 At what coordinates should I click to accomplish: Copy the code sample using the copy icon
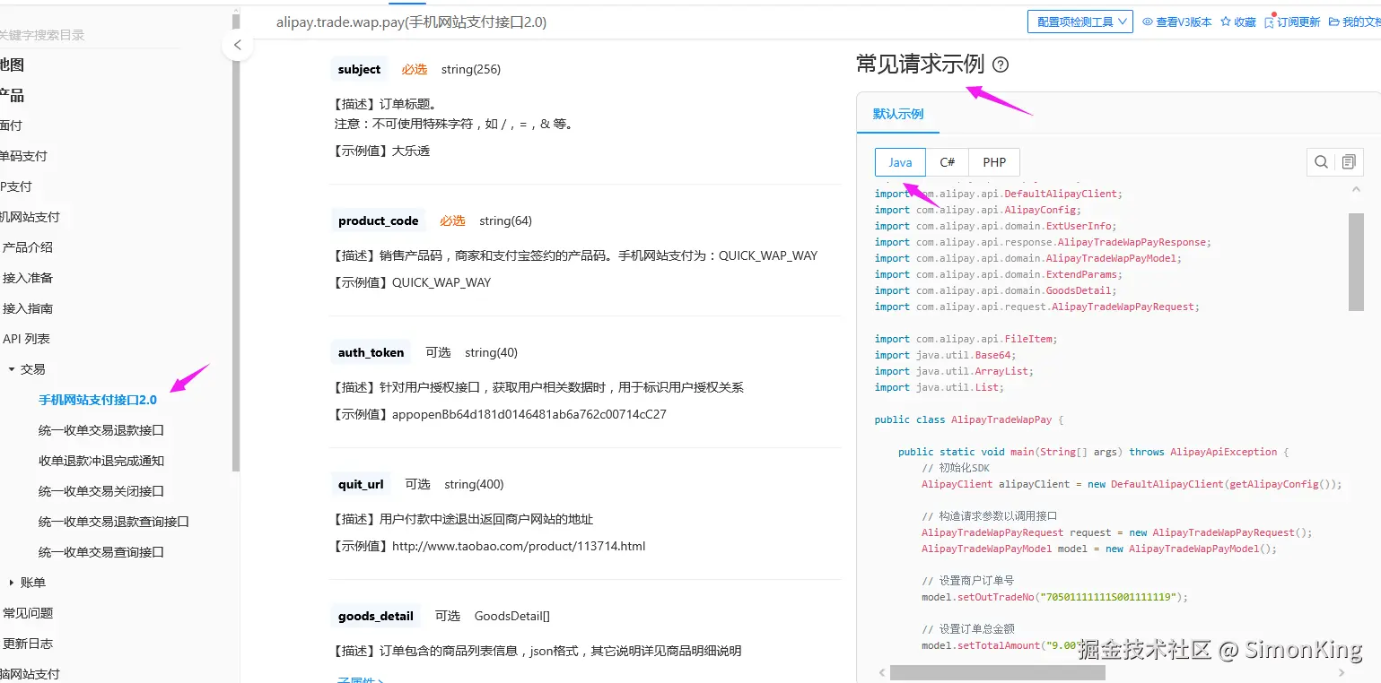[x=1349, y=162]
